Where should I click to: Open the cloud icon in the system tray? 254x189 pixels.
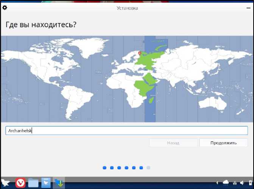[226, 183]
